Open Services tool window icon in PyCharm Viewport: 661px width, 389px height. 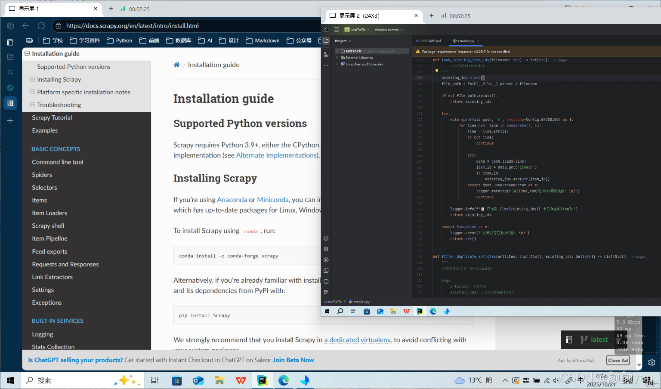point(326,260)
